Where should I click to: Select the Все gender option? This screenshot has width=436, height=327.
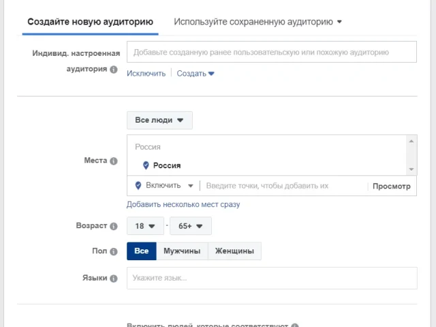click(142, 251)
